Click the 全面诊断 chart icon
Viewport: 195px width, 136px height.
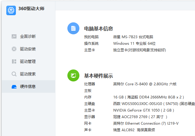tap(14, 36)
